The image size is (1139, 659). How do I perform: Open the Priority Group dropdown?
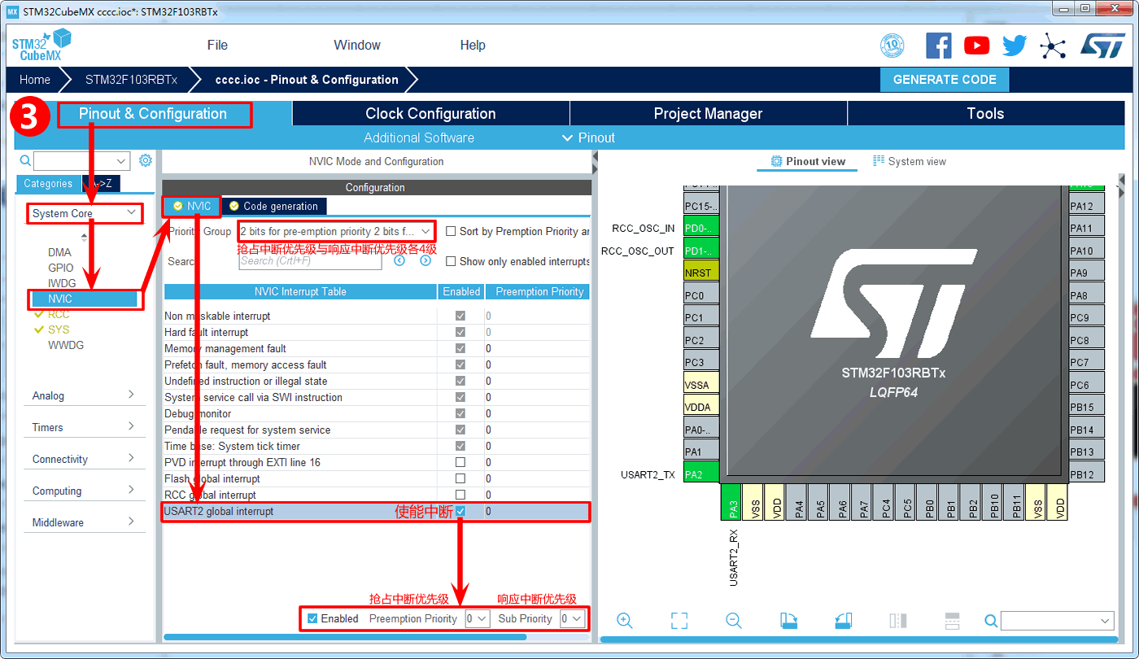click(336, 232)
